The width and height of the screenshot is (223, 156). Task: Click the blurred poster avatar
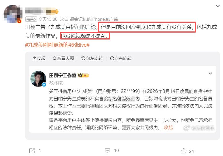[13, 14]
